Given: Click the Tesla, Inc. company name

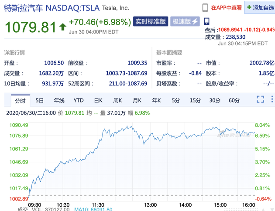Looking at the screenshot, I should click(x=115, y=8).
